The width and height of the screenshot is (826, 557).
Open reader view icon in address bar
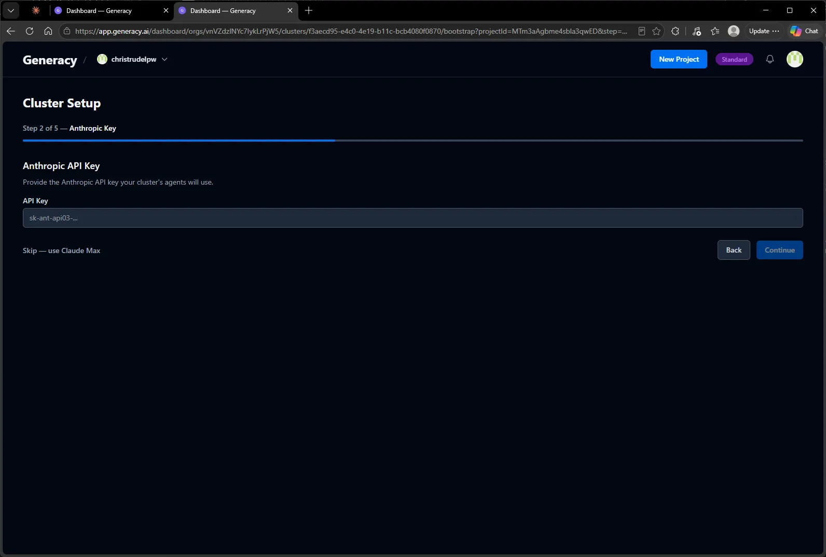coord(642,31)
